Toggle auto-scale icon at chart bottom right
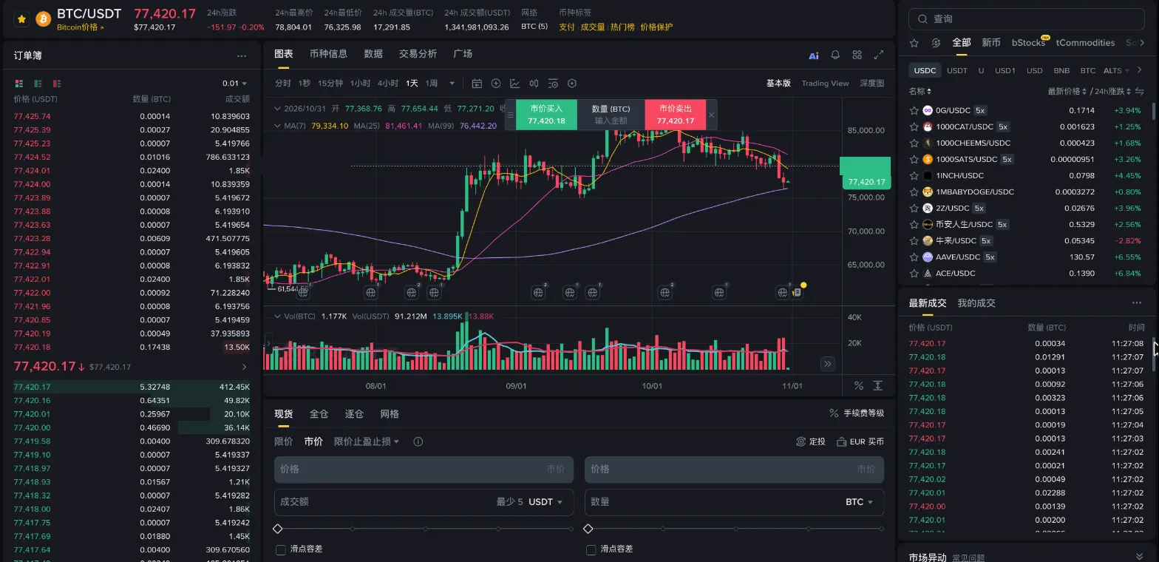 tap(878, 385)
